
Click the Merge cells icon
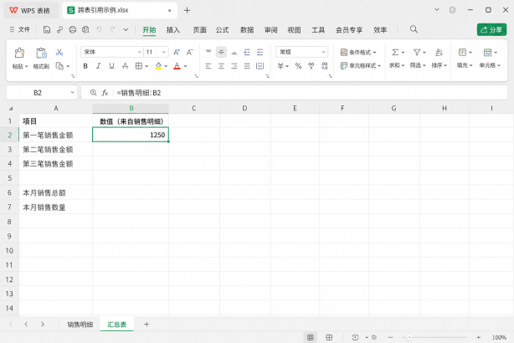(260, 66)
